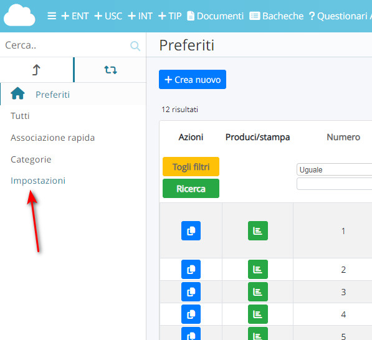372x340 pixels.
Task: Click the green report icon in row 2
Action: click(x=258, y=270)
